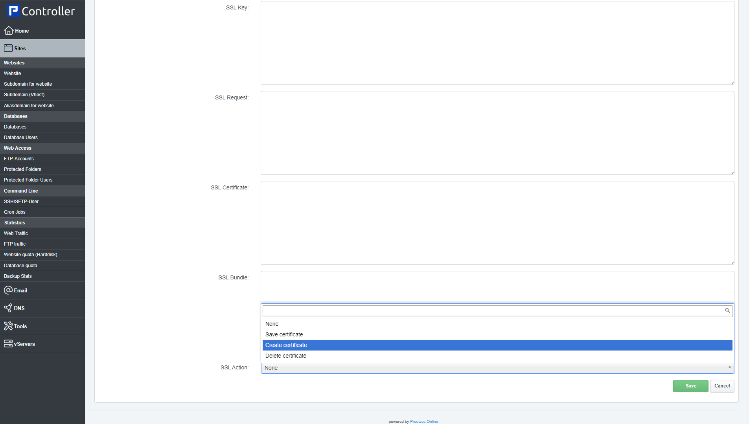
Task: Open Subdomain for website menu item
Action: [x=28, y=84]
